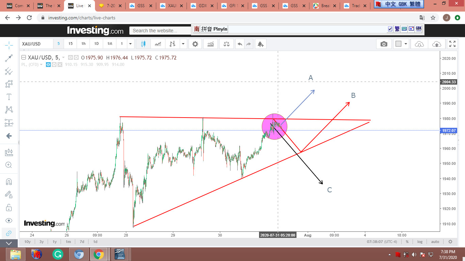Screen dimensions: 465x261
Task: Load a saved chart layout from the cloud
Action: click(419, 44)
